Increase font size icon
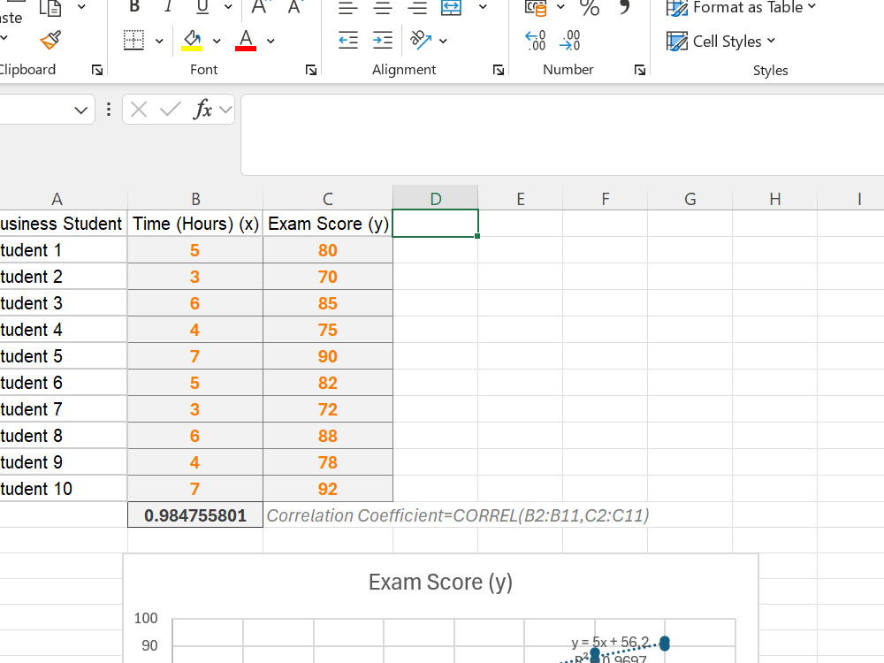884x663 pixels. (x=259, y=7)
